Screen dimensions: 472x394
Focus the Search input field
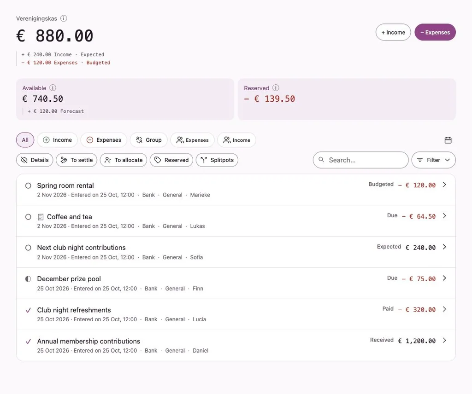coord(360,160)
